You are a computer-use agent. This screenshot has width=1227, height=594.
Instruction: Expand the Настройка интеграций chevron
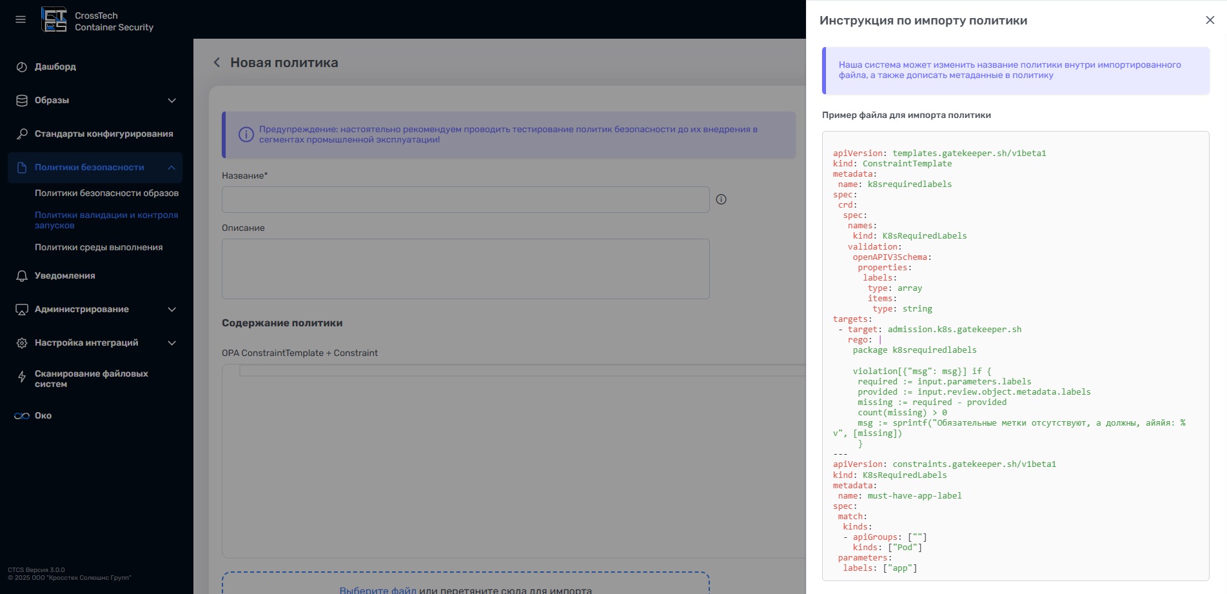click(172, 343)
